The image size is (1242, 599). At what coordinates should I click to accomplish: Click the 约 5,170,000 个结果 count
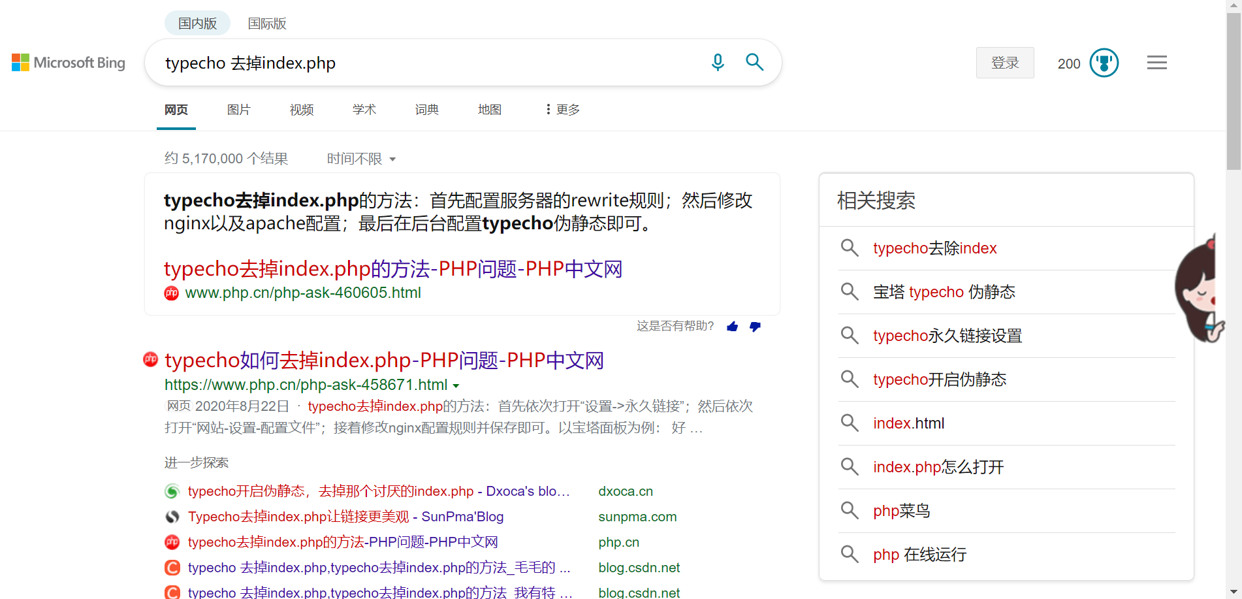(226, 159)
